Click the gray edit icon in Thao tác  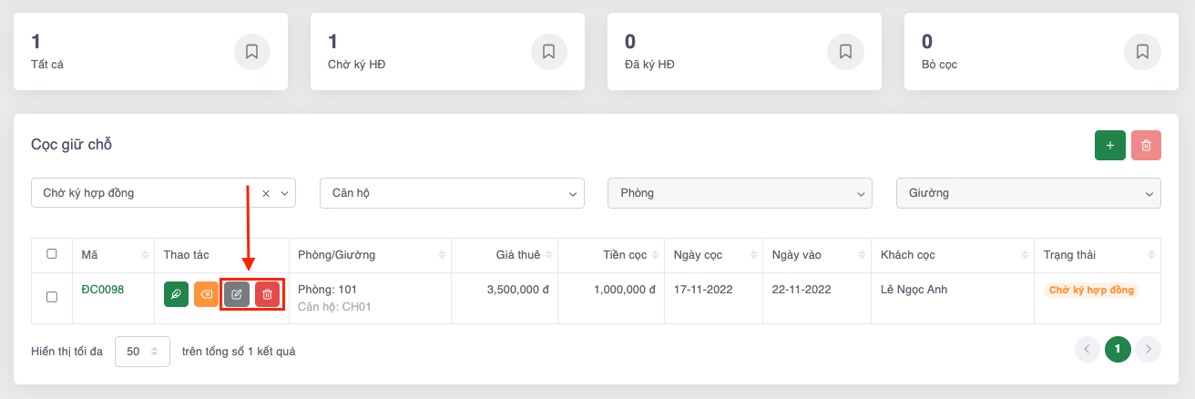pyautogui.click(x=237, y=294)
